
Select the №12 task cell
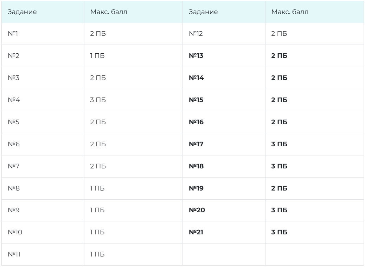196,34
